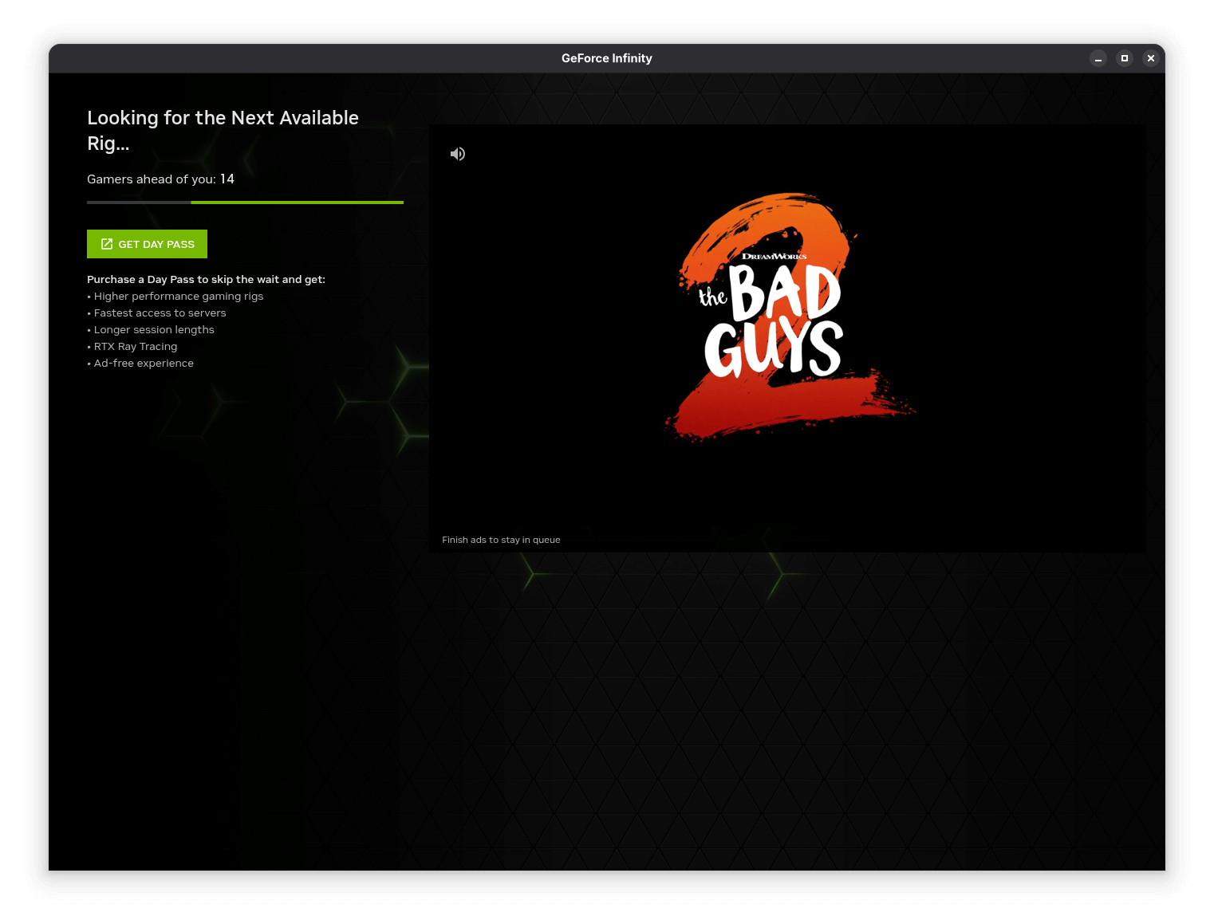Click the gamers ahead count number 14
Image resolution: width=1214 pixels, height=924 pixels.
click(227, 179)
